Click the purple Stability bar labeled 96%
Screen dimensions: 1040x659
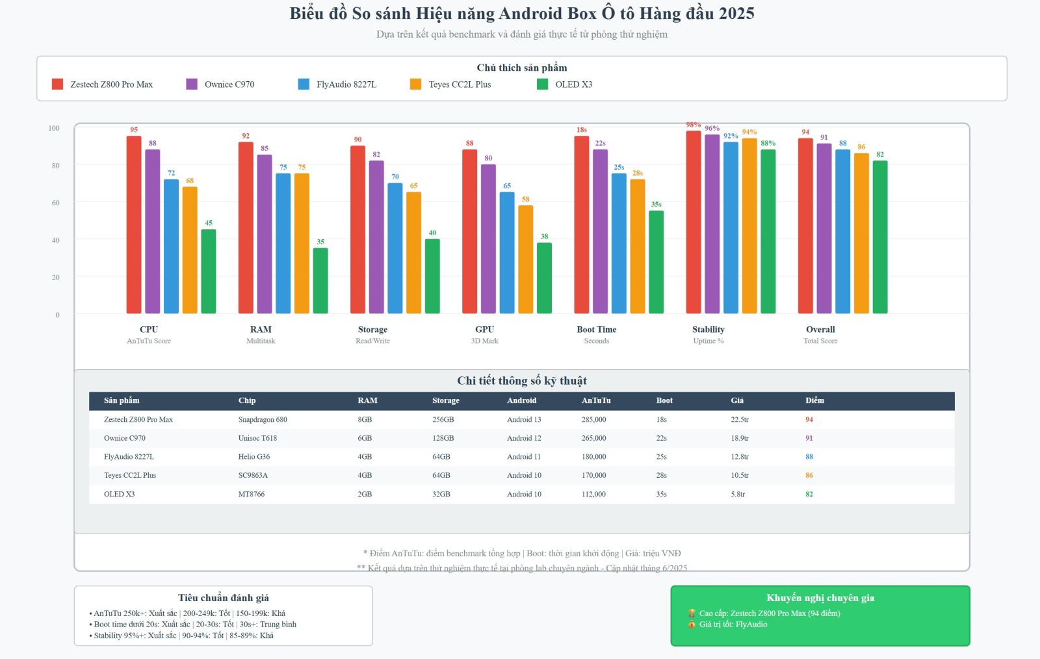pyautogui.click(x=712, y=224)
